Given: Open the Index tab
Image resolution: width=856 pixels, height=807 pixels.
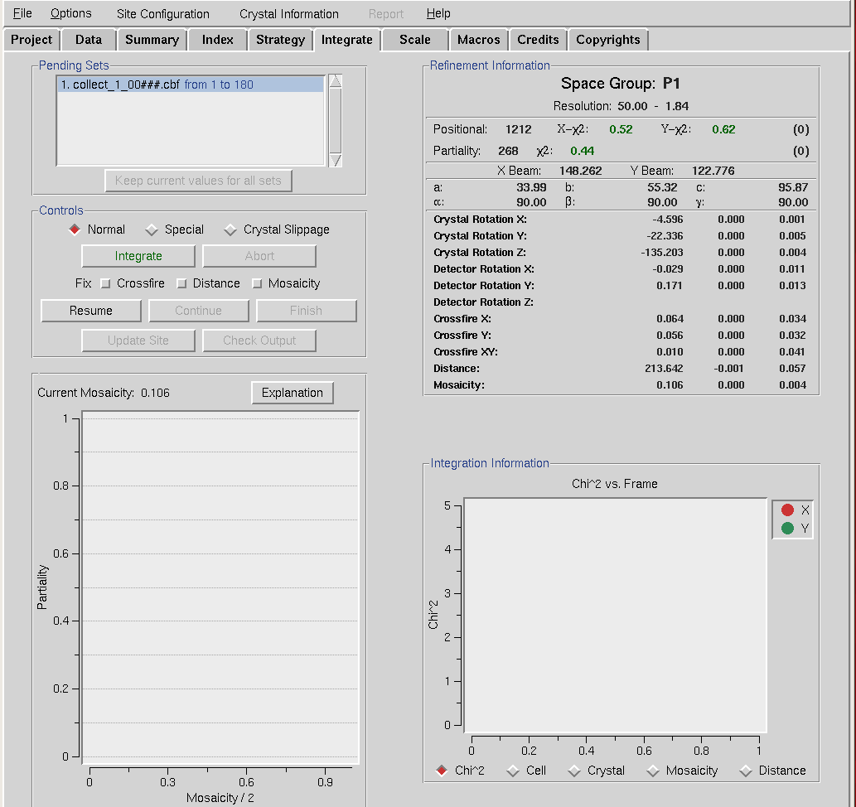Looking at the screenshot, I should [x=217, y=40].
